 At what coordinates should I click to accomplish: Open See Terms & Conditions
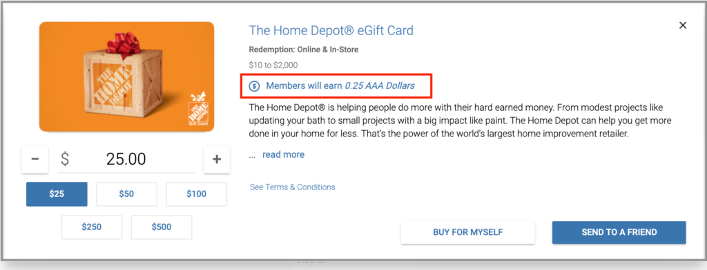click(x=293, y=187)
